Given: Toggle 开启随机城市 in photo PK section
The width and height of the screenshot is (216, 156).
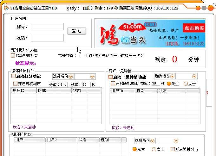Looking at the screenshot, I should 173,149.
